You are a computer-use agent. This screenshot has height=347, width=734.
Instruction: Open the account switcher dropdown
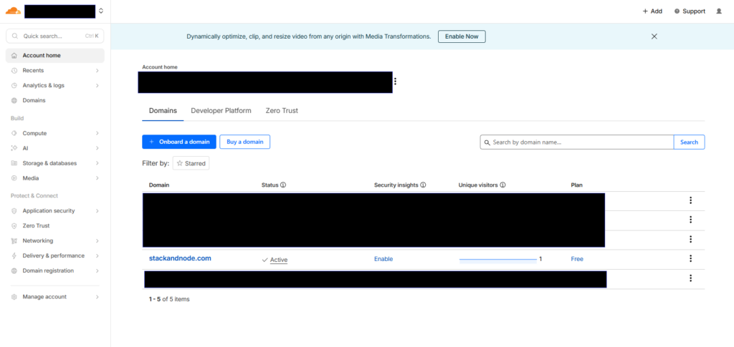[101, 11]
